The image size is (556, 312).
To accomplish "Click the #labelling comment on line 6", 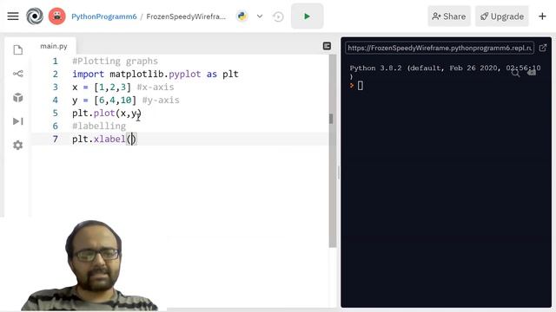I will 99,126.
